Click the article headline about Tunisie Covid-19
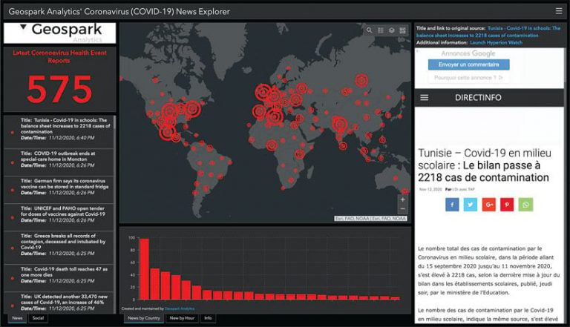This screenshot has width=570, height=327. [485, 165]
